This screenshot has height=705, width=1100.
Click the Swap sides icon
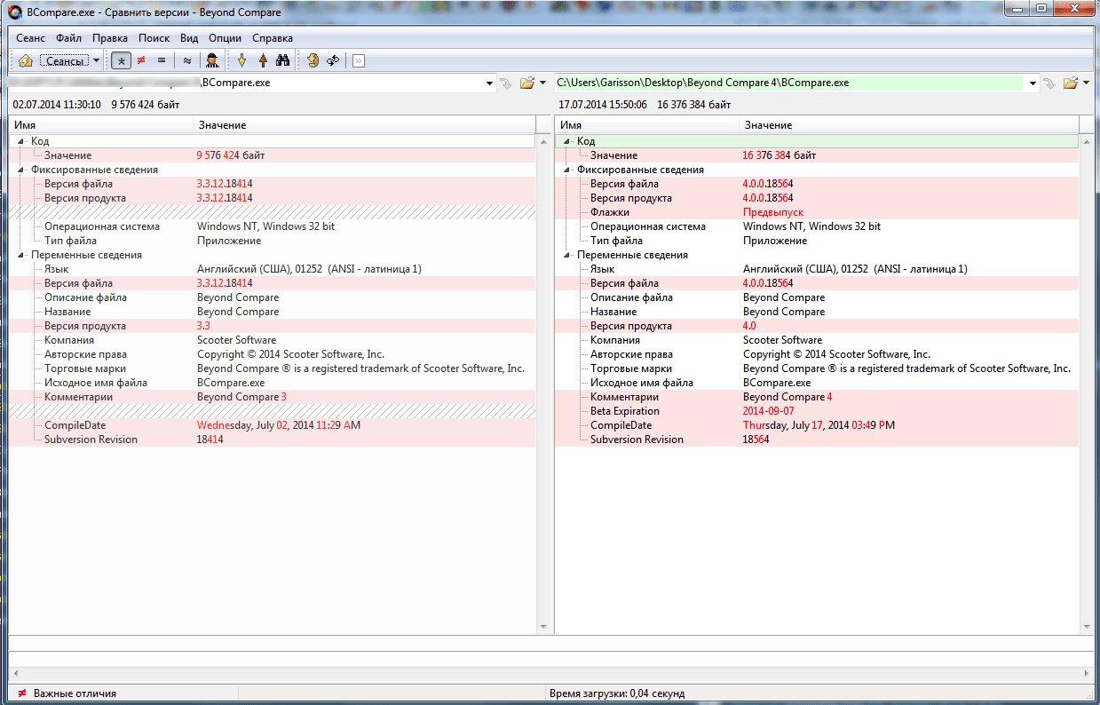point(313,61)
